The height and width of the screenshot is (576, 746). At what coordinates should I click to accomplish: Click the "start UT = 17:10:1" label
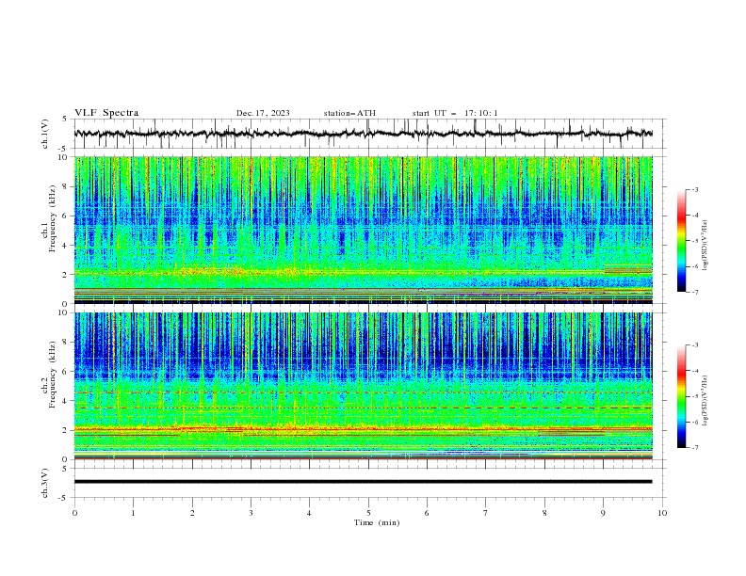[455, 113]
